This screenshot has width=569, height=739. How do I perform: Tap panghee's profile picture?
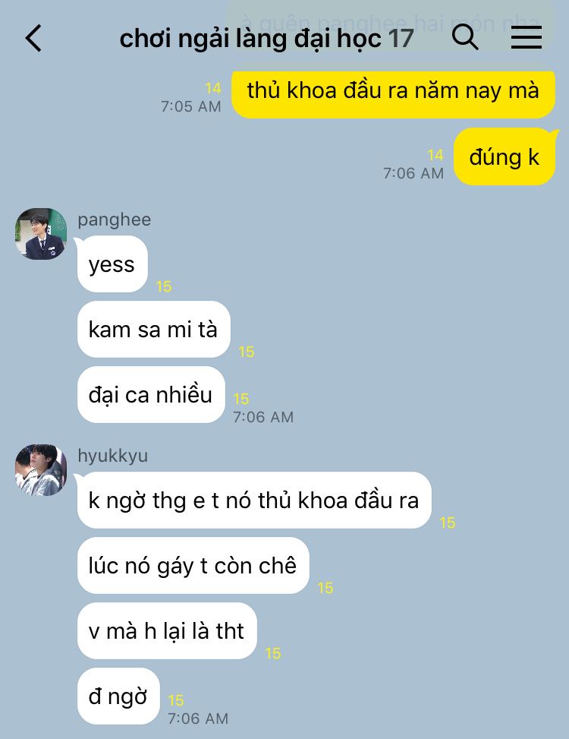41,234
